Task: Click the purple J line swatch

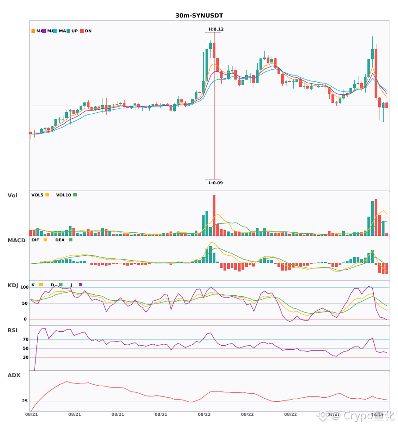Action: pyautogui.click(x=80, y=285)
